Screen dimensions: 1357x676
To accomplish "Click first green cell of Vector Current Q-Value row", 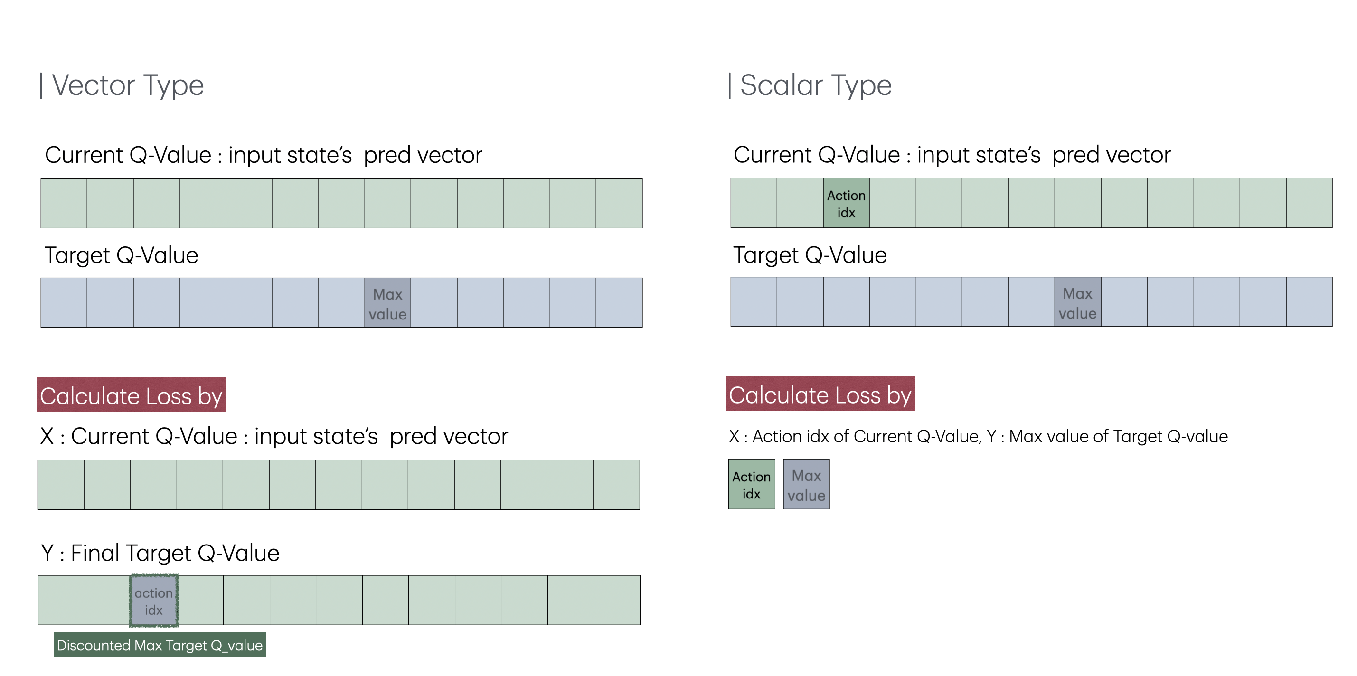I will click(x=64, y=204).
